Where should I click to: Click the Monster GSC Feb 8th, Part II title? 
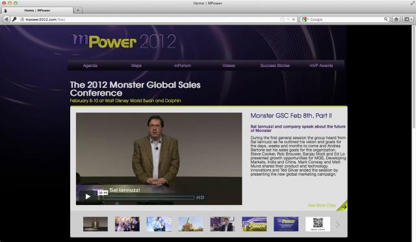coord(291,116)
